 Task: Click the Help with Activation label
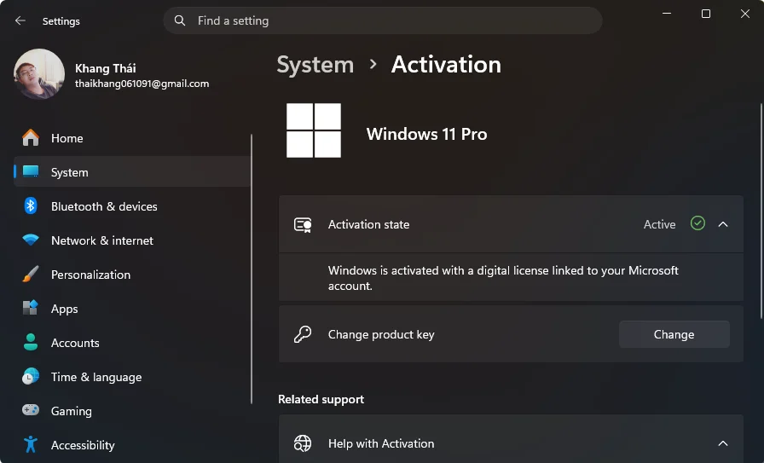click(381, 443)
